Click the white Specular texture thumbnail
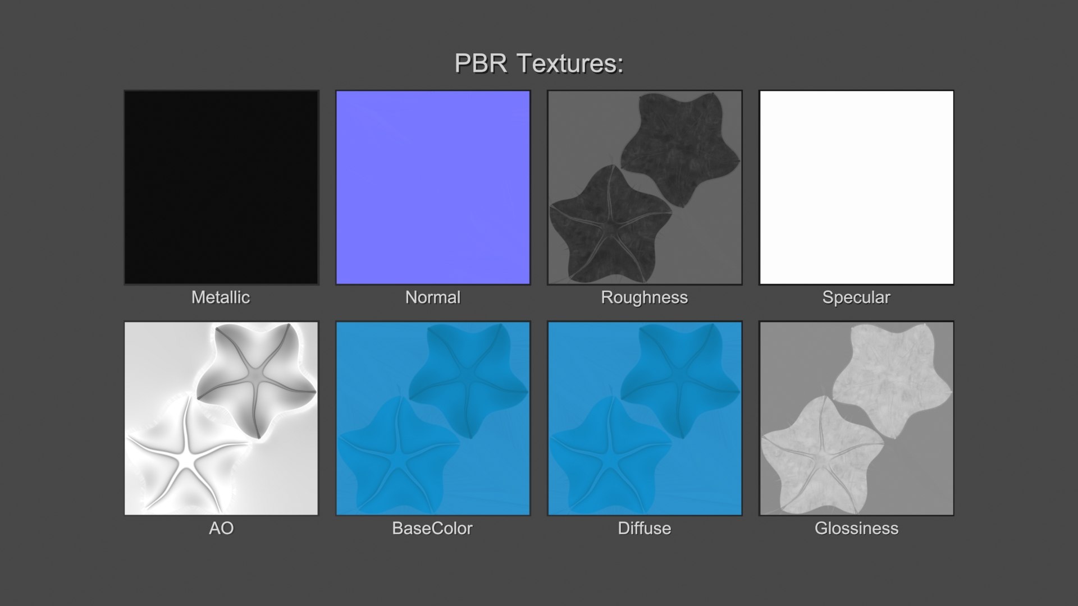 pos(856,187)
